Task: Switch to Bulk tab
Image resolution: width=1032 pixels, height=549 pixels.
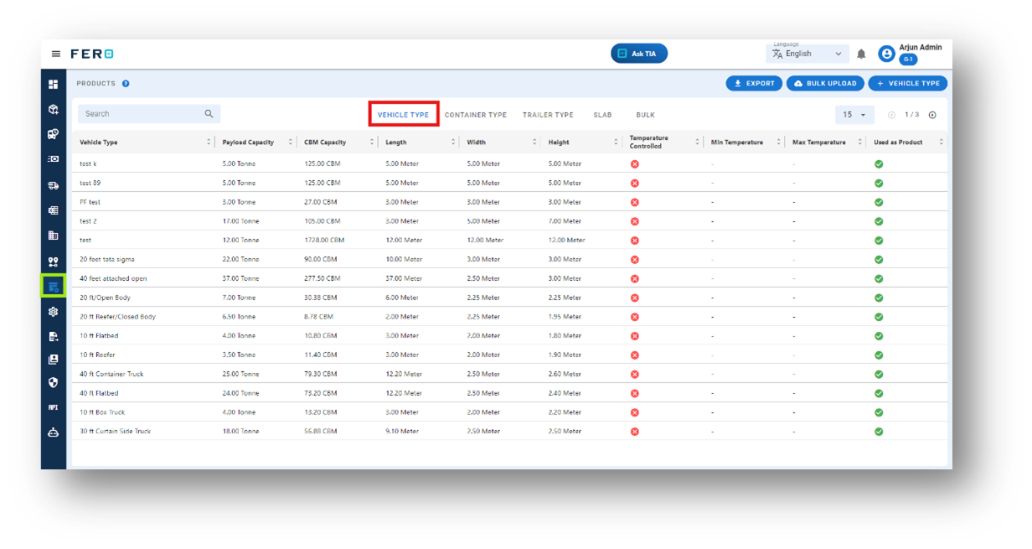Action: pyautogui.click(x=645, y=115)
